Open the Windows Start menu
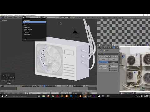150x112 pixels. 2,96
